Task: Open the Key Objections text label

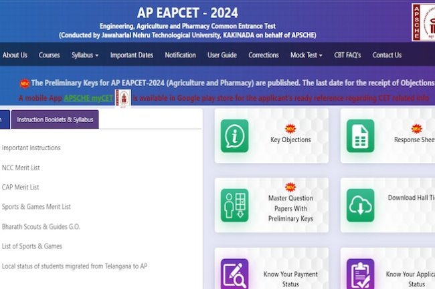Action: 290,139
